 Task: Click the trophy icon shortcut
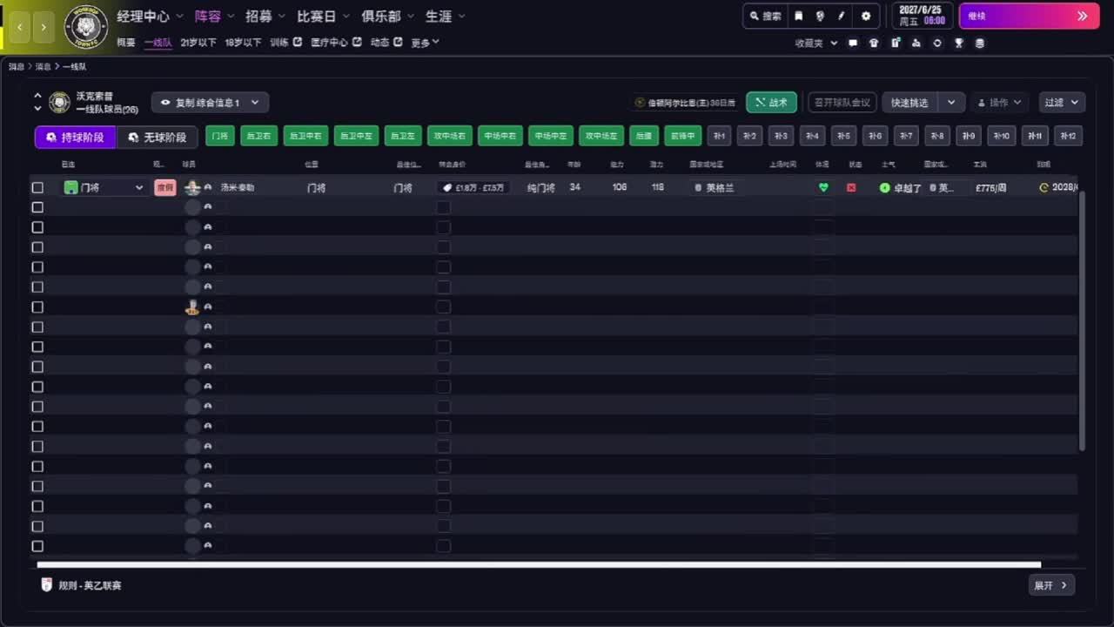pyautogui.click(x=959, y=43)
